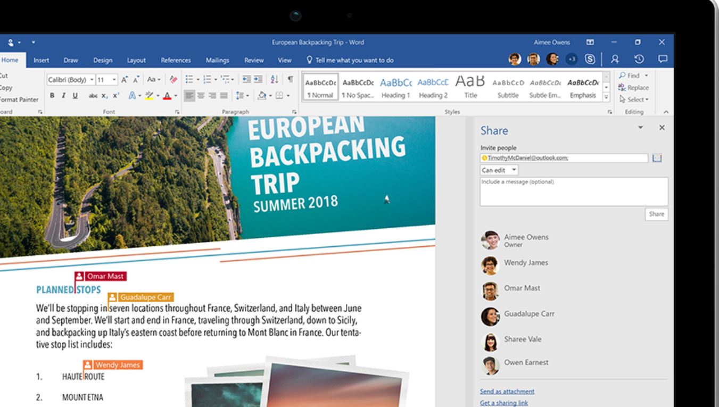Apply Emphasis style
This screenshot has height=407, width=719.
[583, 87]
